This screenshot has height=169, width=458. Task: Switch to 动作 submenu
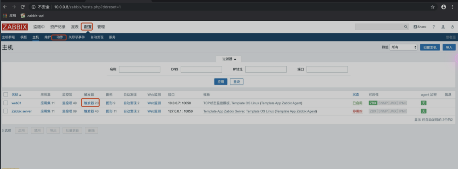coord(60,37)
